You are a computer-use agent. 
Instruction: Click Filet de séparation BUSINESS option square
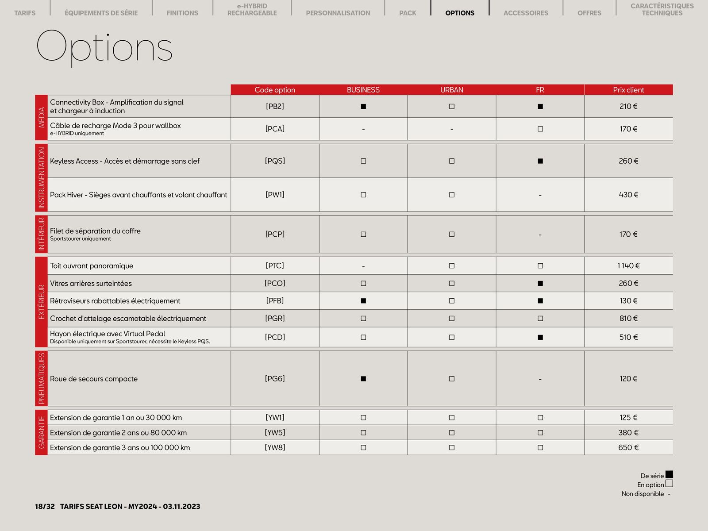coord(363,234)
